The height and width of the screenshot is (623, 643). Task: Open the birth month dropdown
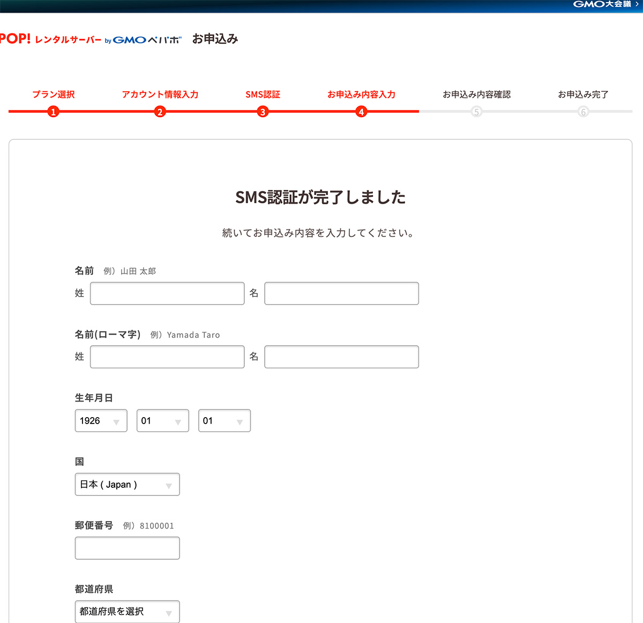click(x=162, y=420)
